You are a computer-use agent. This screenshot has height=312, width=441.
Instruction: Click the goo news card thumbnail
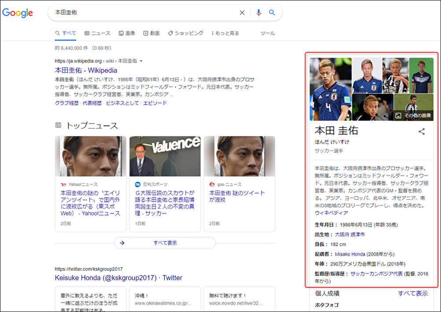pyautogui.click(x=239, y=156)
